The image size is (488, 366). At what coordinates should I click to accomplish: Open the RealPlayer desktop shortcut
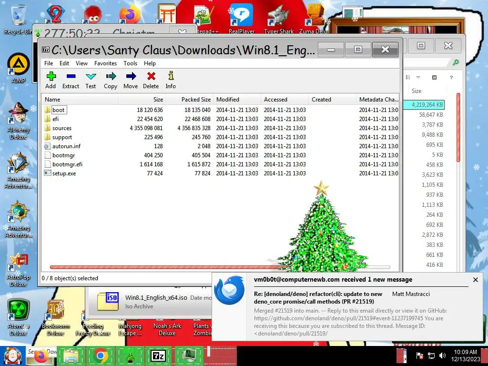pos(242,19)
